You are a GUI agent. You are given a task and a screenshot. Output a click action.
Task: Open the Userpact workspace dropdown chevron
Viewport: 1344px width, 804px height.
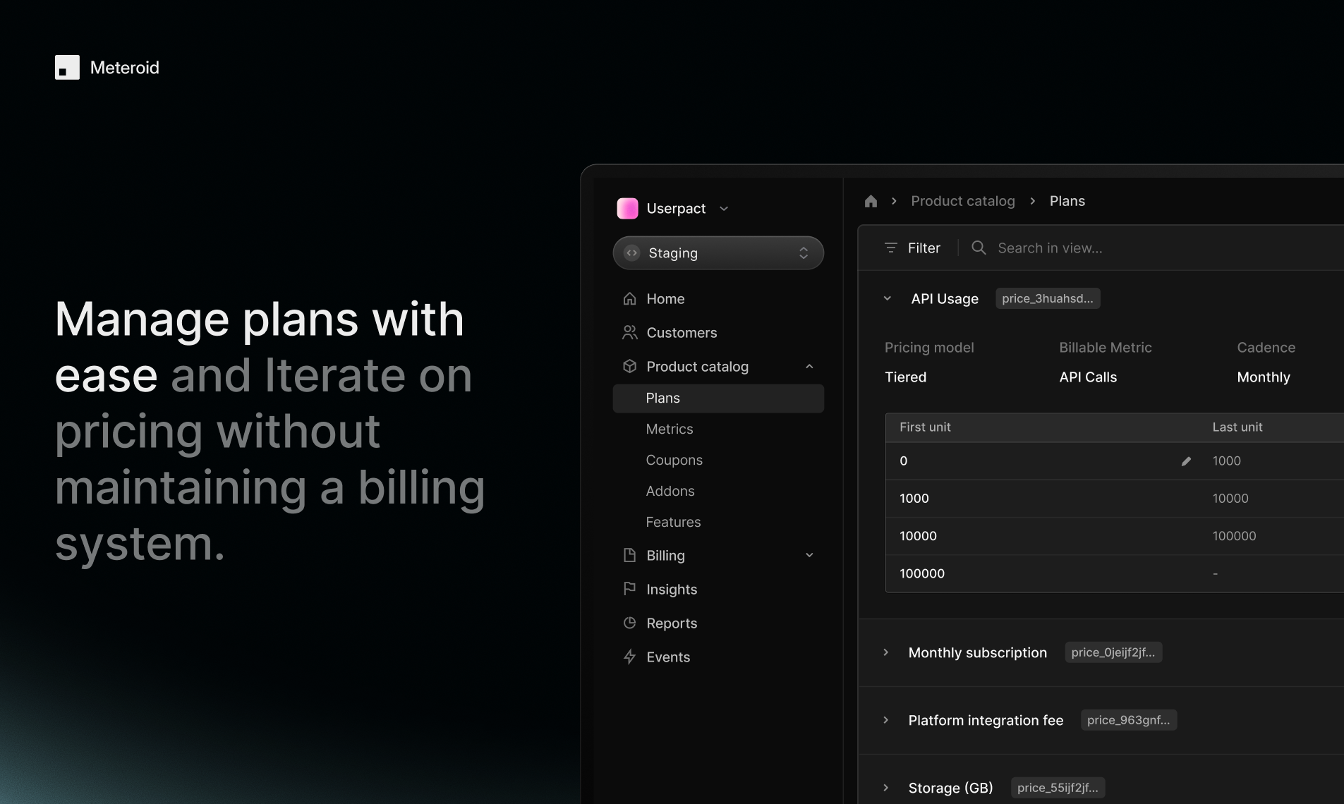(x=724, y=209)
